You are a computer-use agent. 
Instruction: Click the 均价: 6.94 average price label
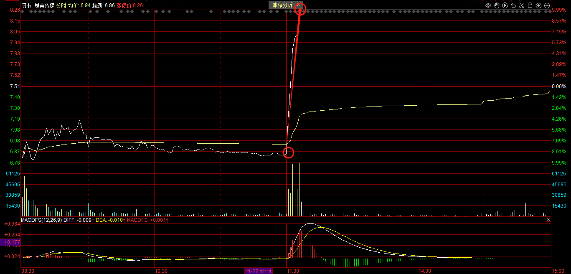[79, 5]
